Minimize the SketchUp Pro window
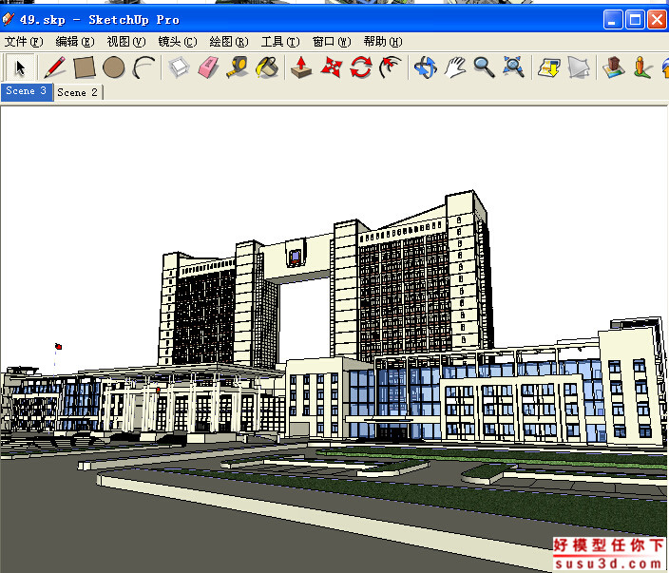The width and height of the screenshot is (669, 573). (613, 20)
